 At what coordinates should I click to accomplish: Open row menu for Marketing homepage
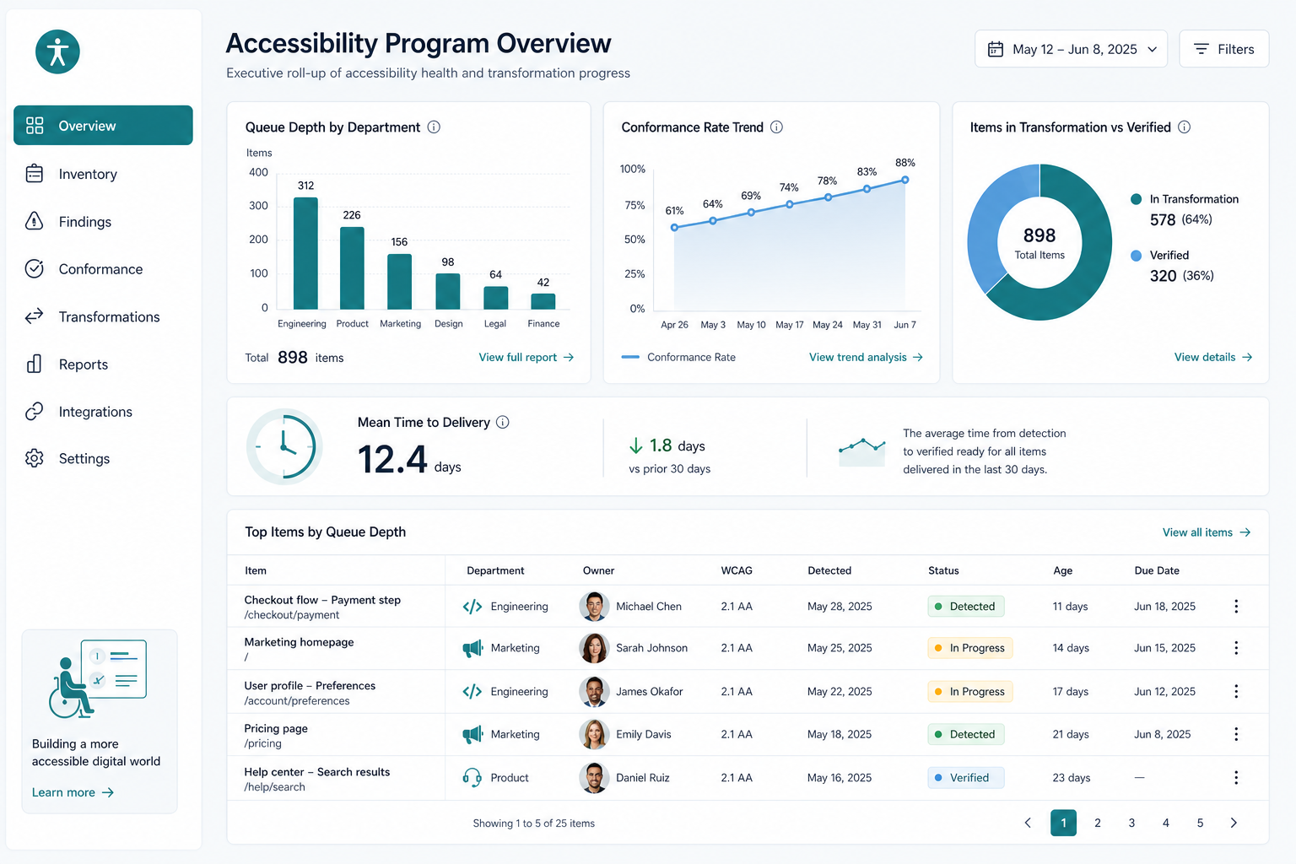[1236, 648]
